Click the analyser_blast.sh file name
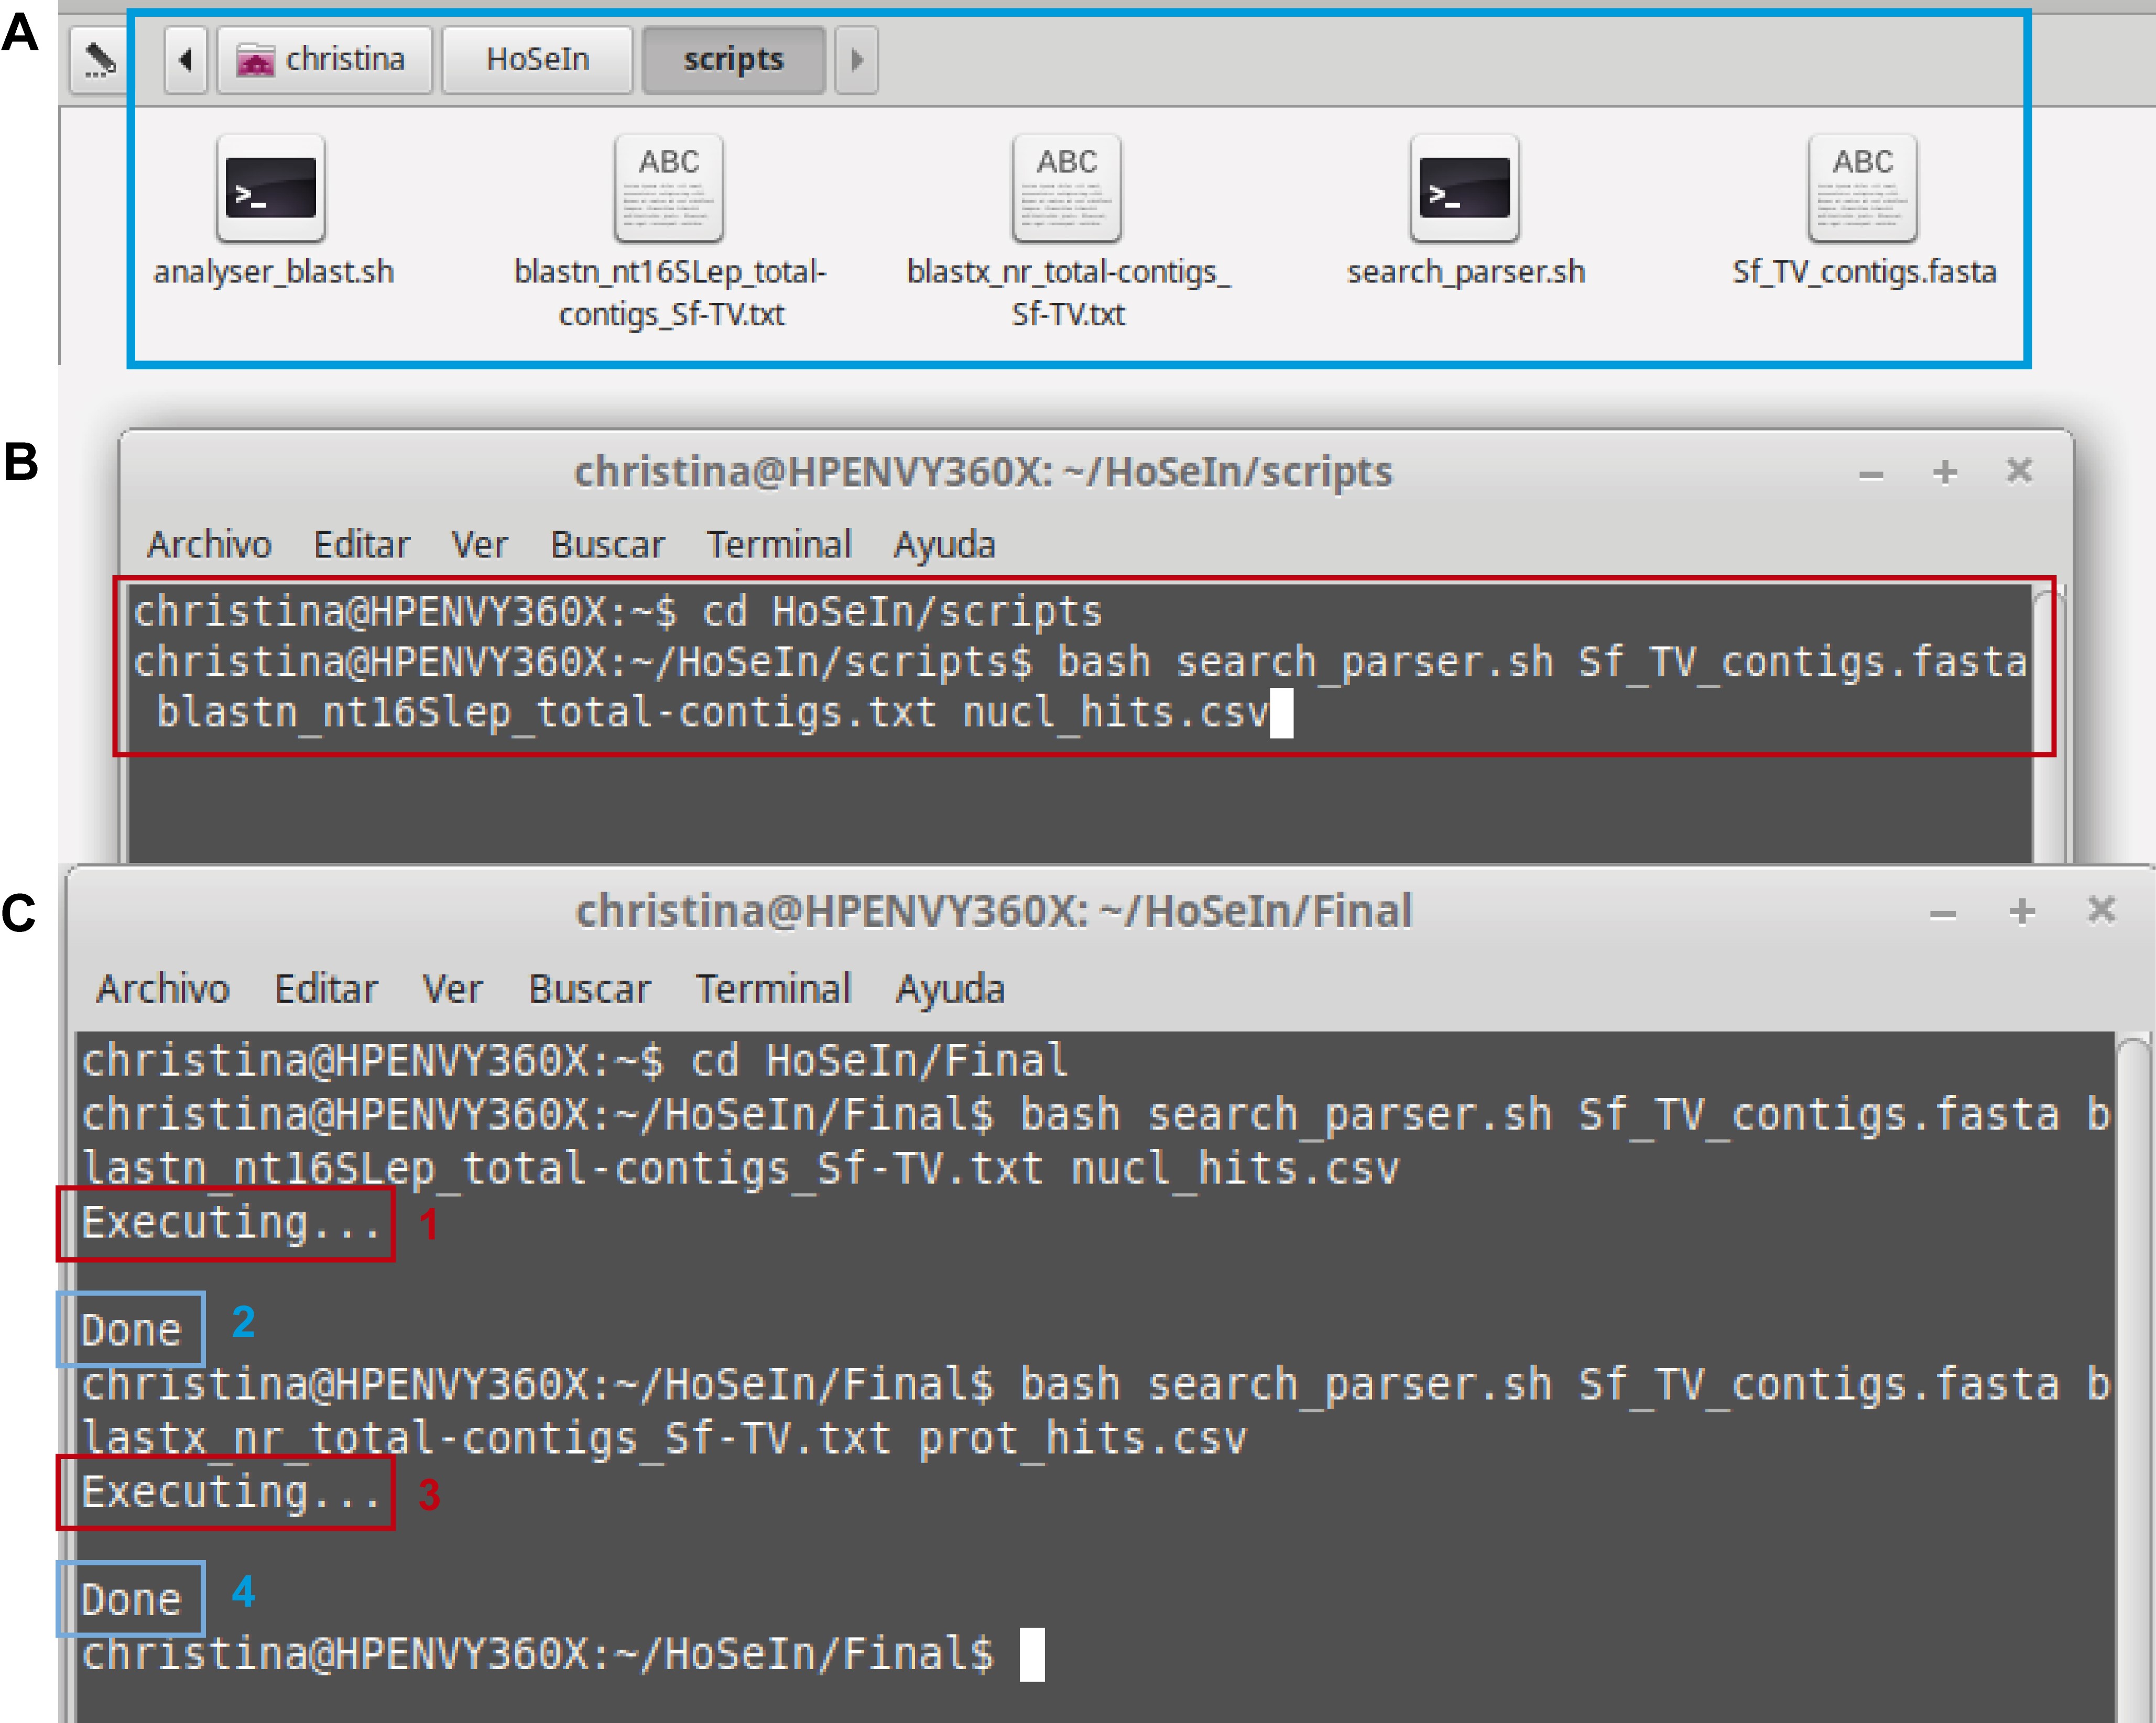 click(273, 272)
